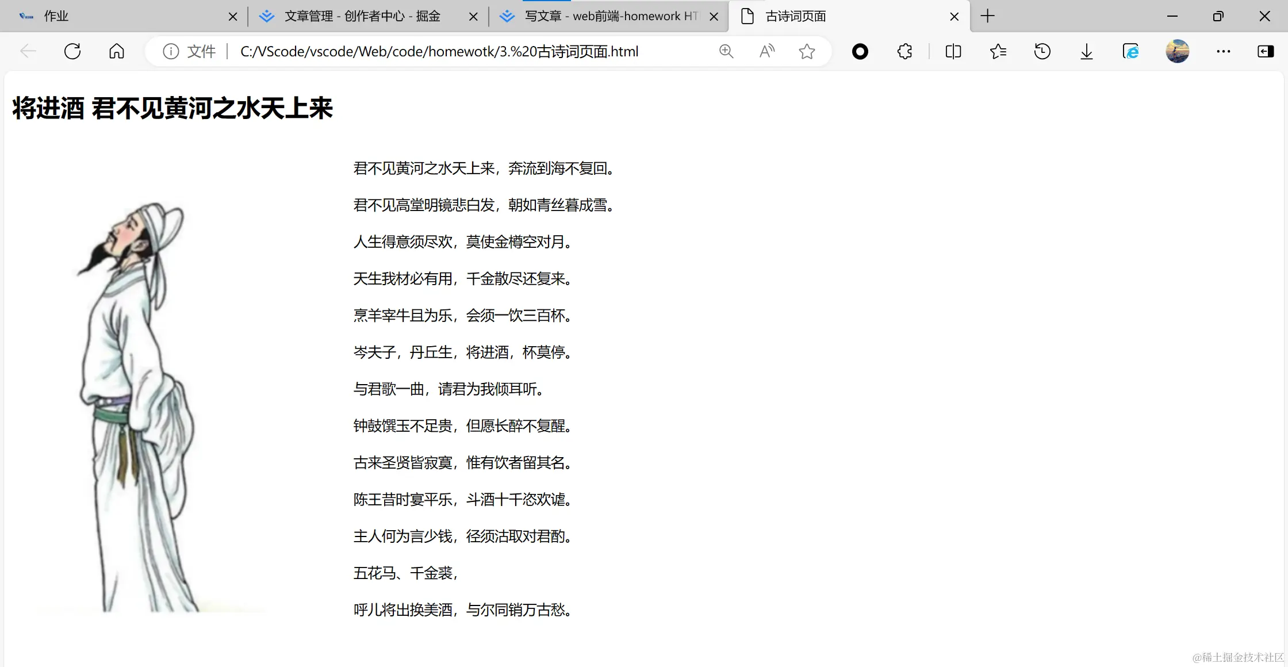
Task: Click the read aloud icon
Action: [766, 52]
